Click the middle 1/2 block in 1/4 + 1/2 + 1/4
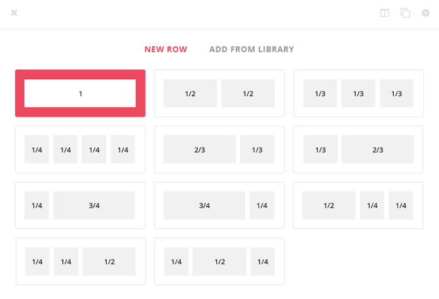This screenshot has height=299, width=439. point(220,262)
